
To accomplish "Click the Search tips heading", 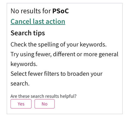I will [28, 33].
